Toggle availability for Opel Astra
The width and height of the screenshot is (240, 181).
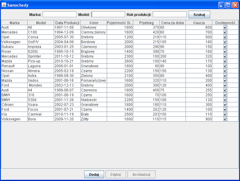click(225, 76)
